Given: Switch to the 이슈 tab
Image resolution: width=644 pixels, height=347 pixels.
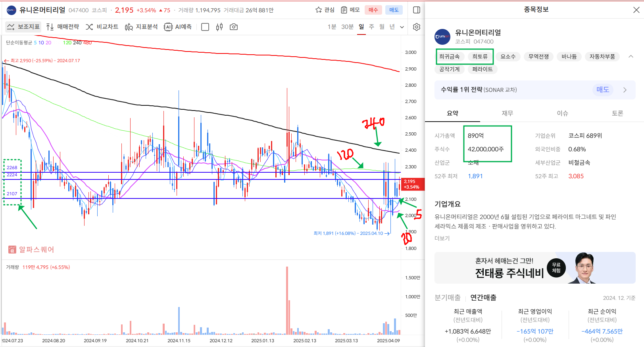Looking at the screenshot, I should click(x=563, y=113).
